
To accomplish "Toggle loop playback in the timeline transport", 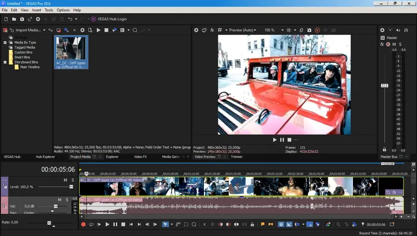I will click(x=91, y=225).
